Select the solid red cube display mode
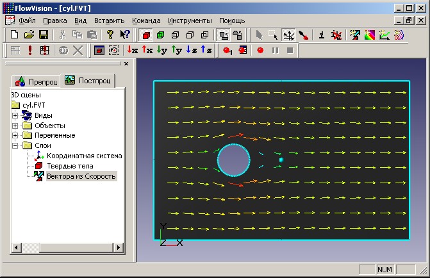The height and width of the screenshot is (278, 430). click(x=146, y=35)
